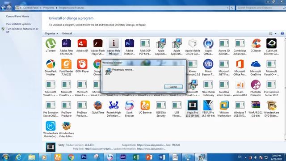The image size is (286, 161).
Task: Open Internet Explorer from the taskbar
Action: point(19,157)
